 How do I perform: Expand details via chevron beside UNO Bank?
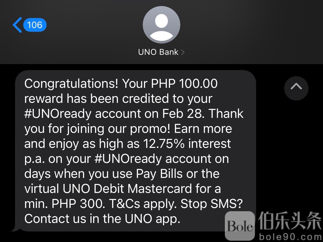[x=183, y=52]
